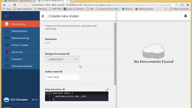
Task: Open the IBM bookmark folder
Action: point(90,9)
